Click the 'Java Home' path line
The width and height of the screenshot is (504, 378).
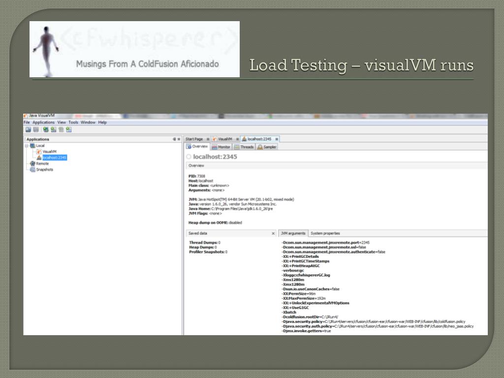coord(230,209)
